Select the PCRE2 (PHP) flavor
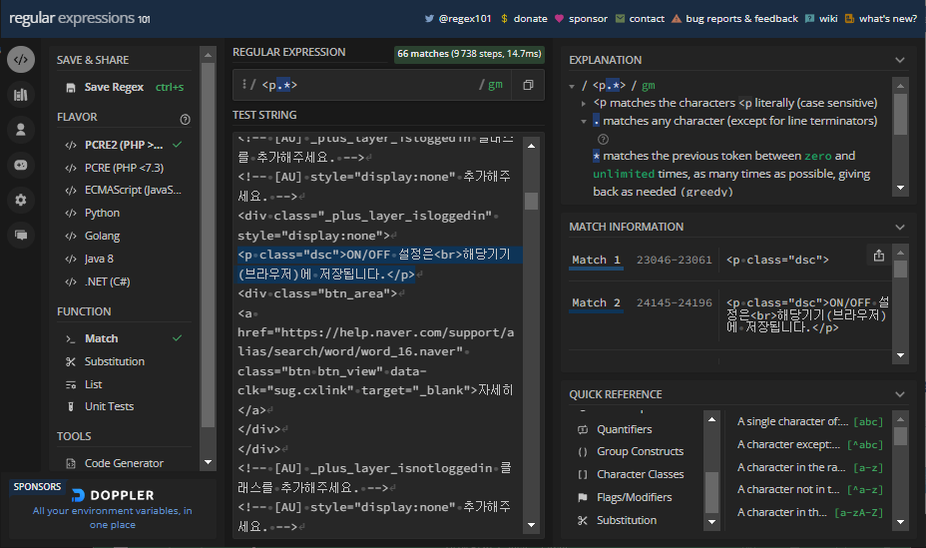 (x=124, y=145)
